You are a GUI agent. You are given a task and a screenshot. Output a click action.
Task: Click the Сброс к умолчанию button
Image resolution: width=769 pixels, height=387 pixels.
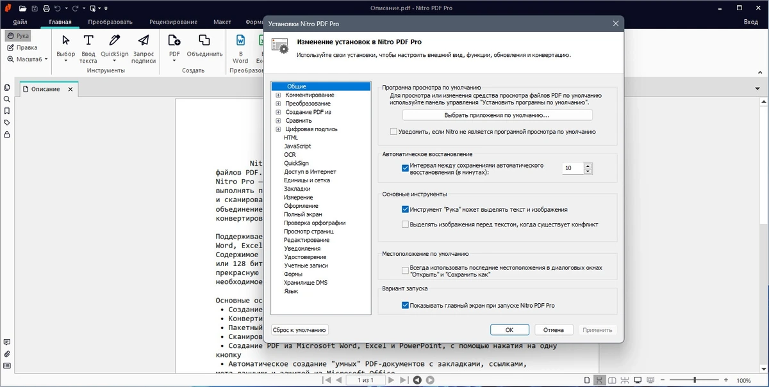pyautogui.click(x=300, y=330)
